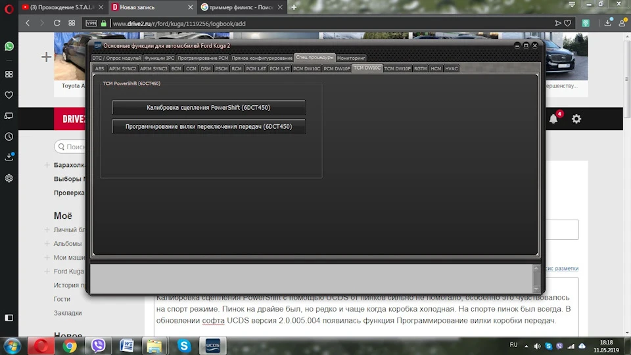Expand the Альбомы sidebar item
This screenshot has height=355, width=631.
point(47,243)
